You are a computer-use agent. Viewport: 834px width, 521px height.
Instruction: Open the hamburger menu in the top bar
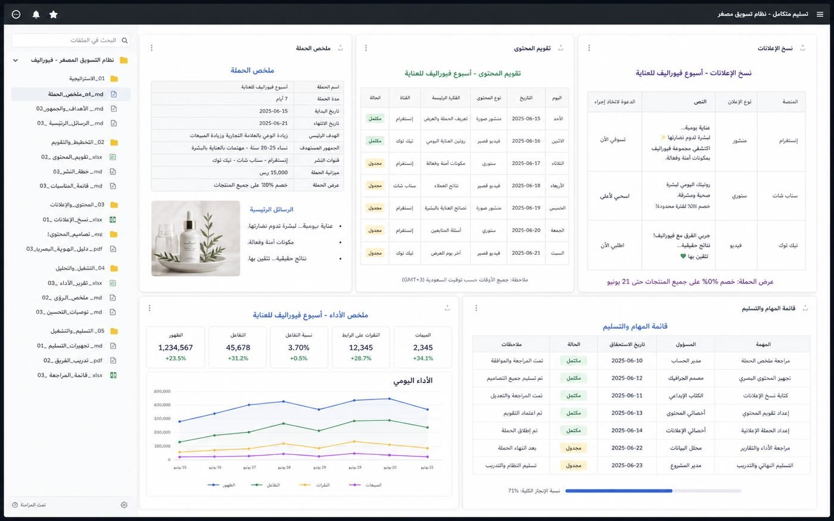coord(820,14)
